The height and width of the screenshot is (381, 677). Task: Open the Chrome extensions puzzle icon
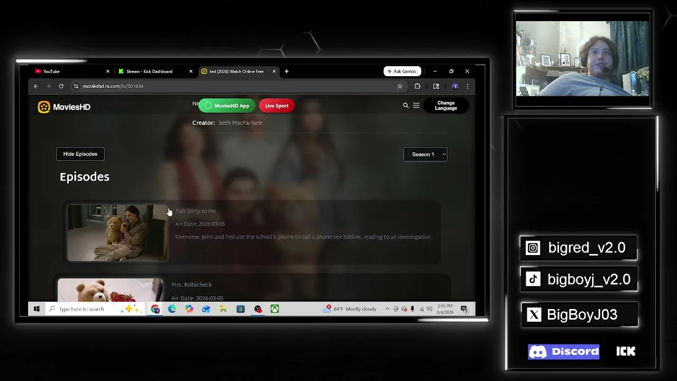click(x=417, y=86)
